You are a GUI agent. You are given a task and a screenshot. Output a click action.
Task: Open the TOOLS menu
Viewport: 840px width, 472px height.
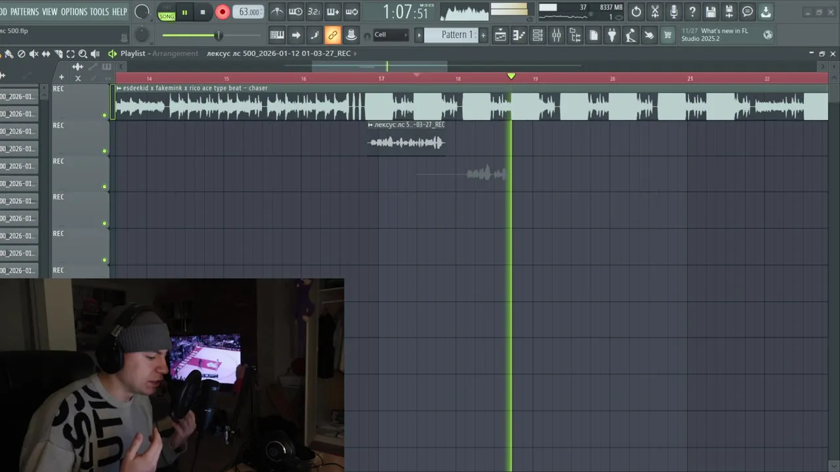[x=100, y=12]
